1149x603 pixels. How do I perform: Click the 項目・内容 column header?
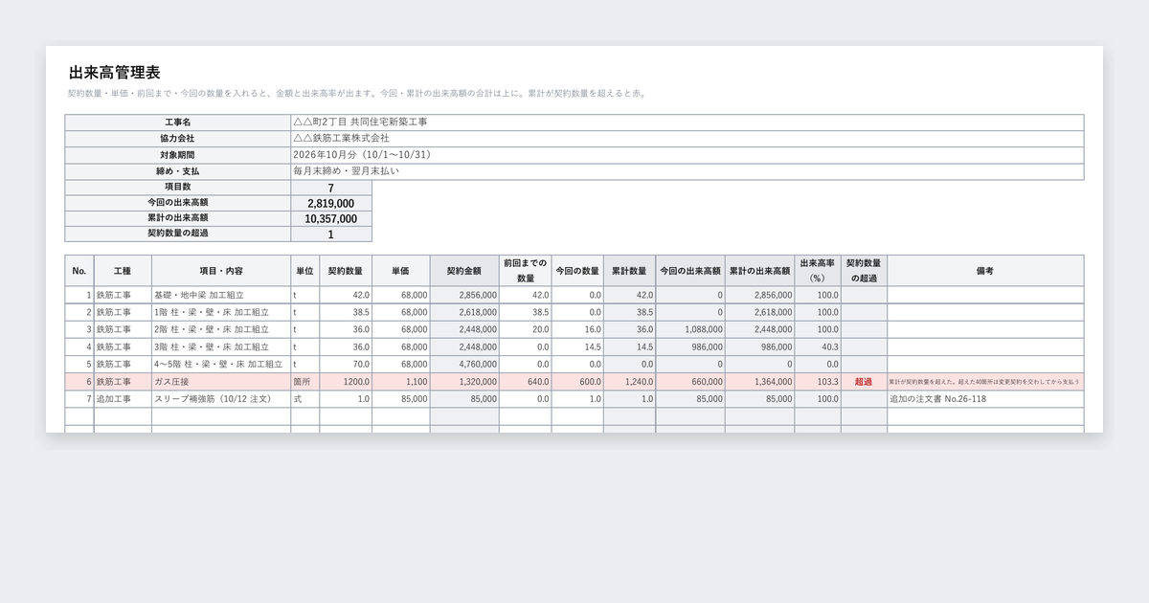click(x=221, y=271)
